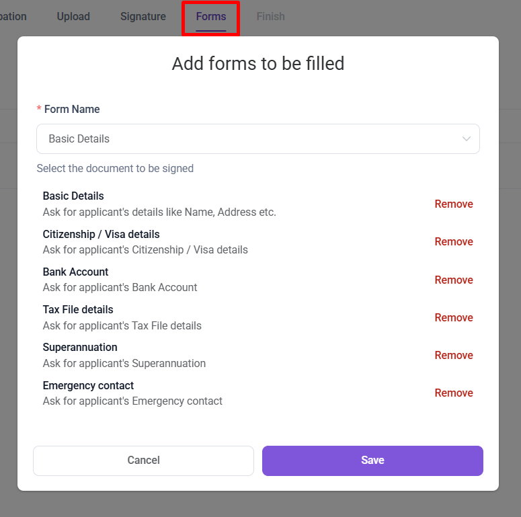This screenshot has height=517, width=521.
Task: Go to the Signature tab
Action: [x=143, y=17]
